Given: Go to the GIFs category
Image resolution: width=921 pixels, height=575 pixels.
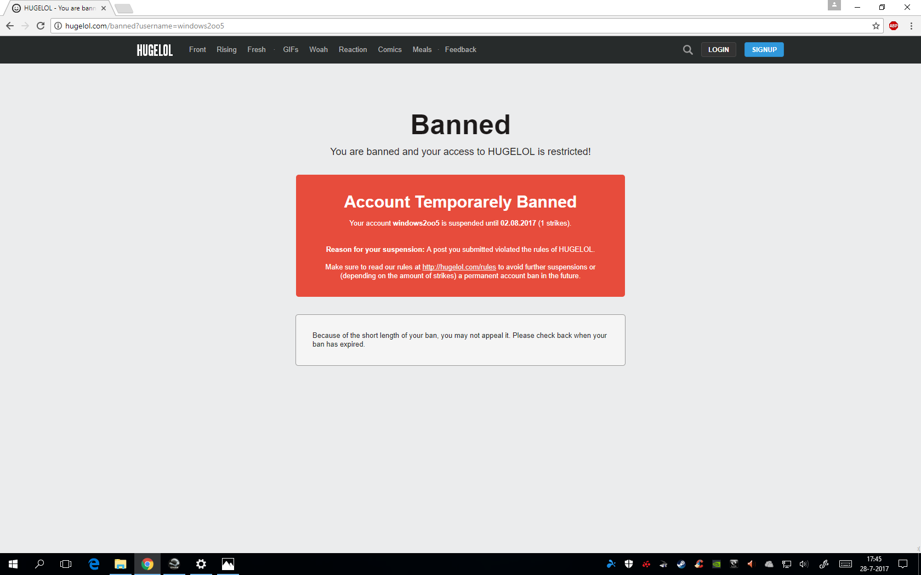Looking at the screenshot, I should coord(291,50).
